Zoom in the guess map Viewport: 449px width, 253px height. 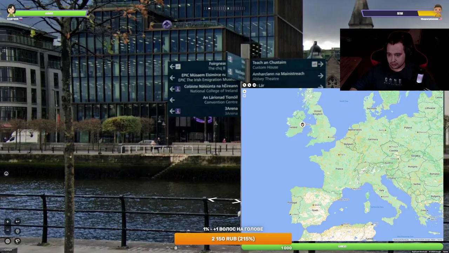[x=244, y=91]
